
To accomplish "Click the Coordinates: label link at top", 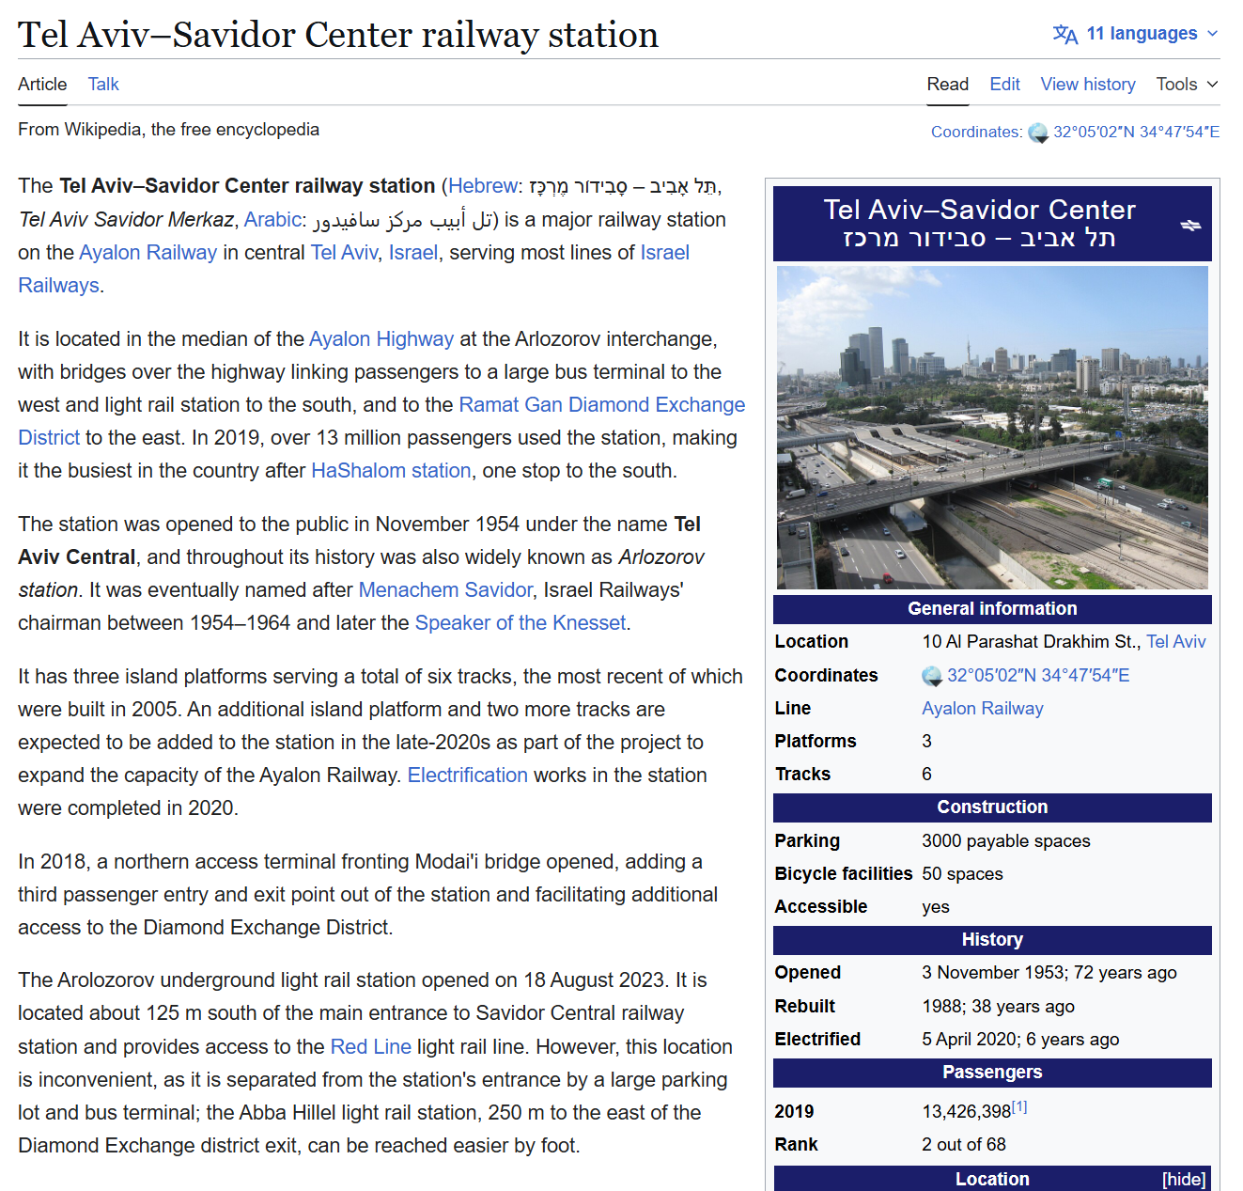I will pyautogui.click(x=976, y=133).
